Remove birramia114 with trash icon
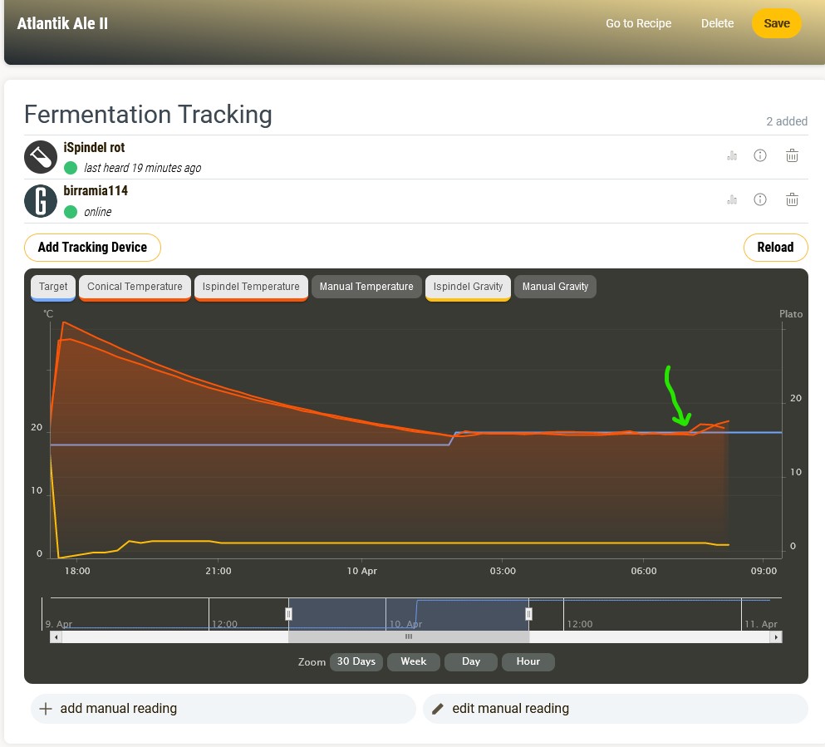Viewport: 825px width, 747px height. pos(792,199)
